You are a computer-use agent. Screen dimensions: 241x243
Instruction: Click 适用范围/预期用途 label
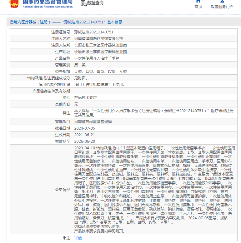(54, 85)
